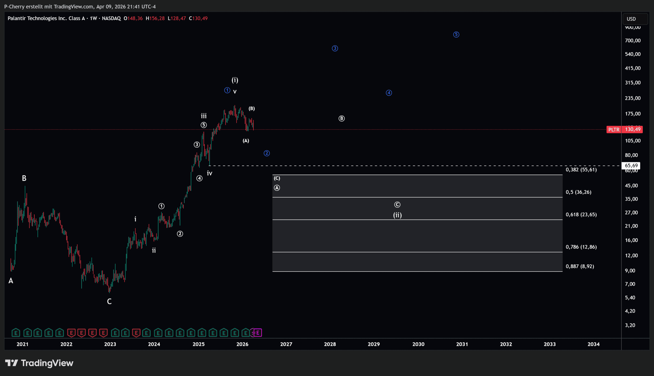Click the Palantir Technologies symbol title
The width and height of the screenshot is (654, 376).
(46, 18)
